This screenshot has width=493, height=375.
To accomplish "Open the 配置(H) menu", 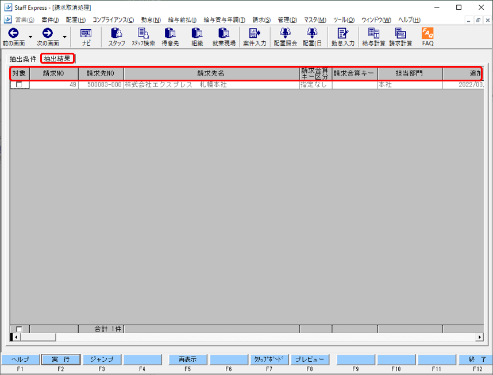I will click(76, 19).
